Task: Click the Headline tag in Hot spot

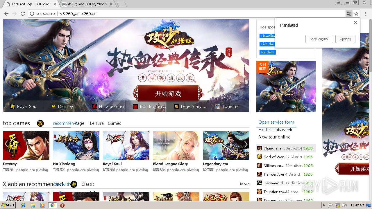Action: pyautogui.click(x=267, y=36)
